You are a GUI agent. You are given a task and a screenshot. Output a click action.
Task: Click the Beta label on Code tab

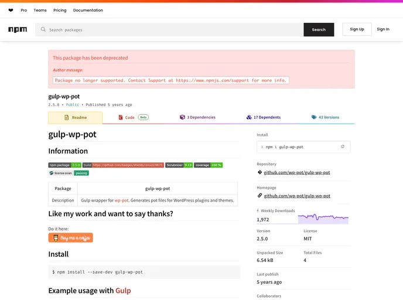(143, 117)
